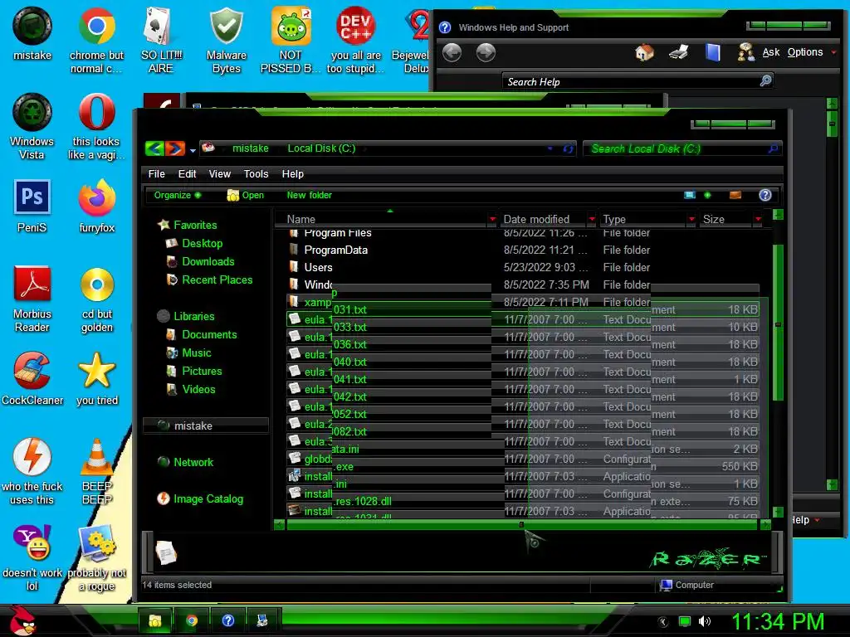Expand the address bar history dropdown
The width and height of the screenshot is (850, 637).
click(x=550, y=148)
